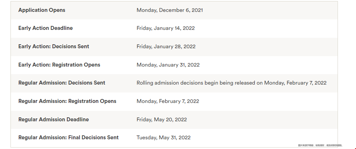Image resolution: width=356 pixels, height=149 pixels.
Task: Click "Early Action: Decisions Sent" label
Action: (53, 46)
